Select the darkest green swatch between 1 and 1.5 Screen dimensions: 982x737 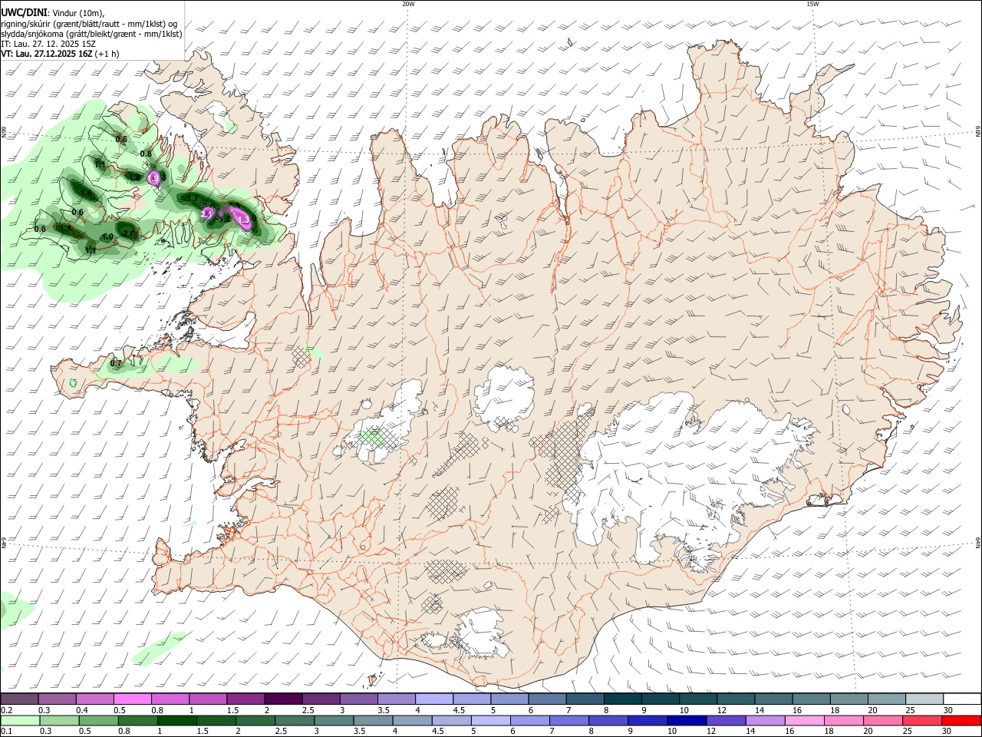click(x=176, y=721)
